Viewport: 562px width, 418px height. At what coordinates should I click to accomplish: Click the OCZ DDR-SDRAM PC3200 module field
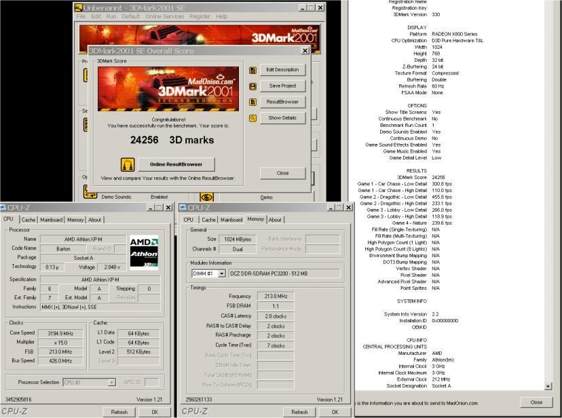[284, 273]
